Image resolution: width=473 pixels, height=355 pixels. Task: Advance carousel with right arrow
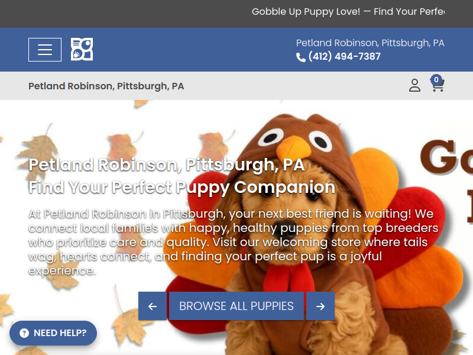320,306
